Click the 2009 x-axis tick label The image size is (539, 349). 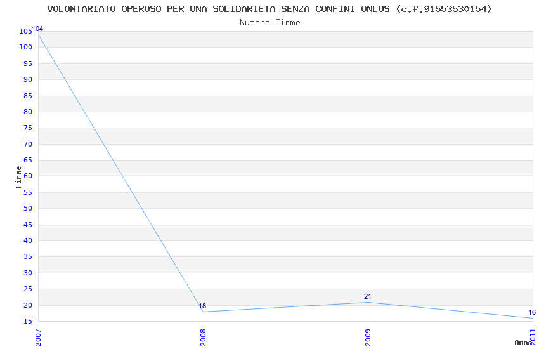click(x=368, y=338)
